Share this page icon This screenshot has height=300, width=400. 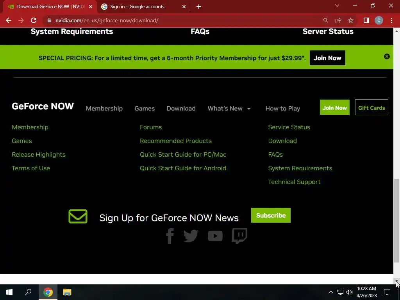pos(338,20)
